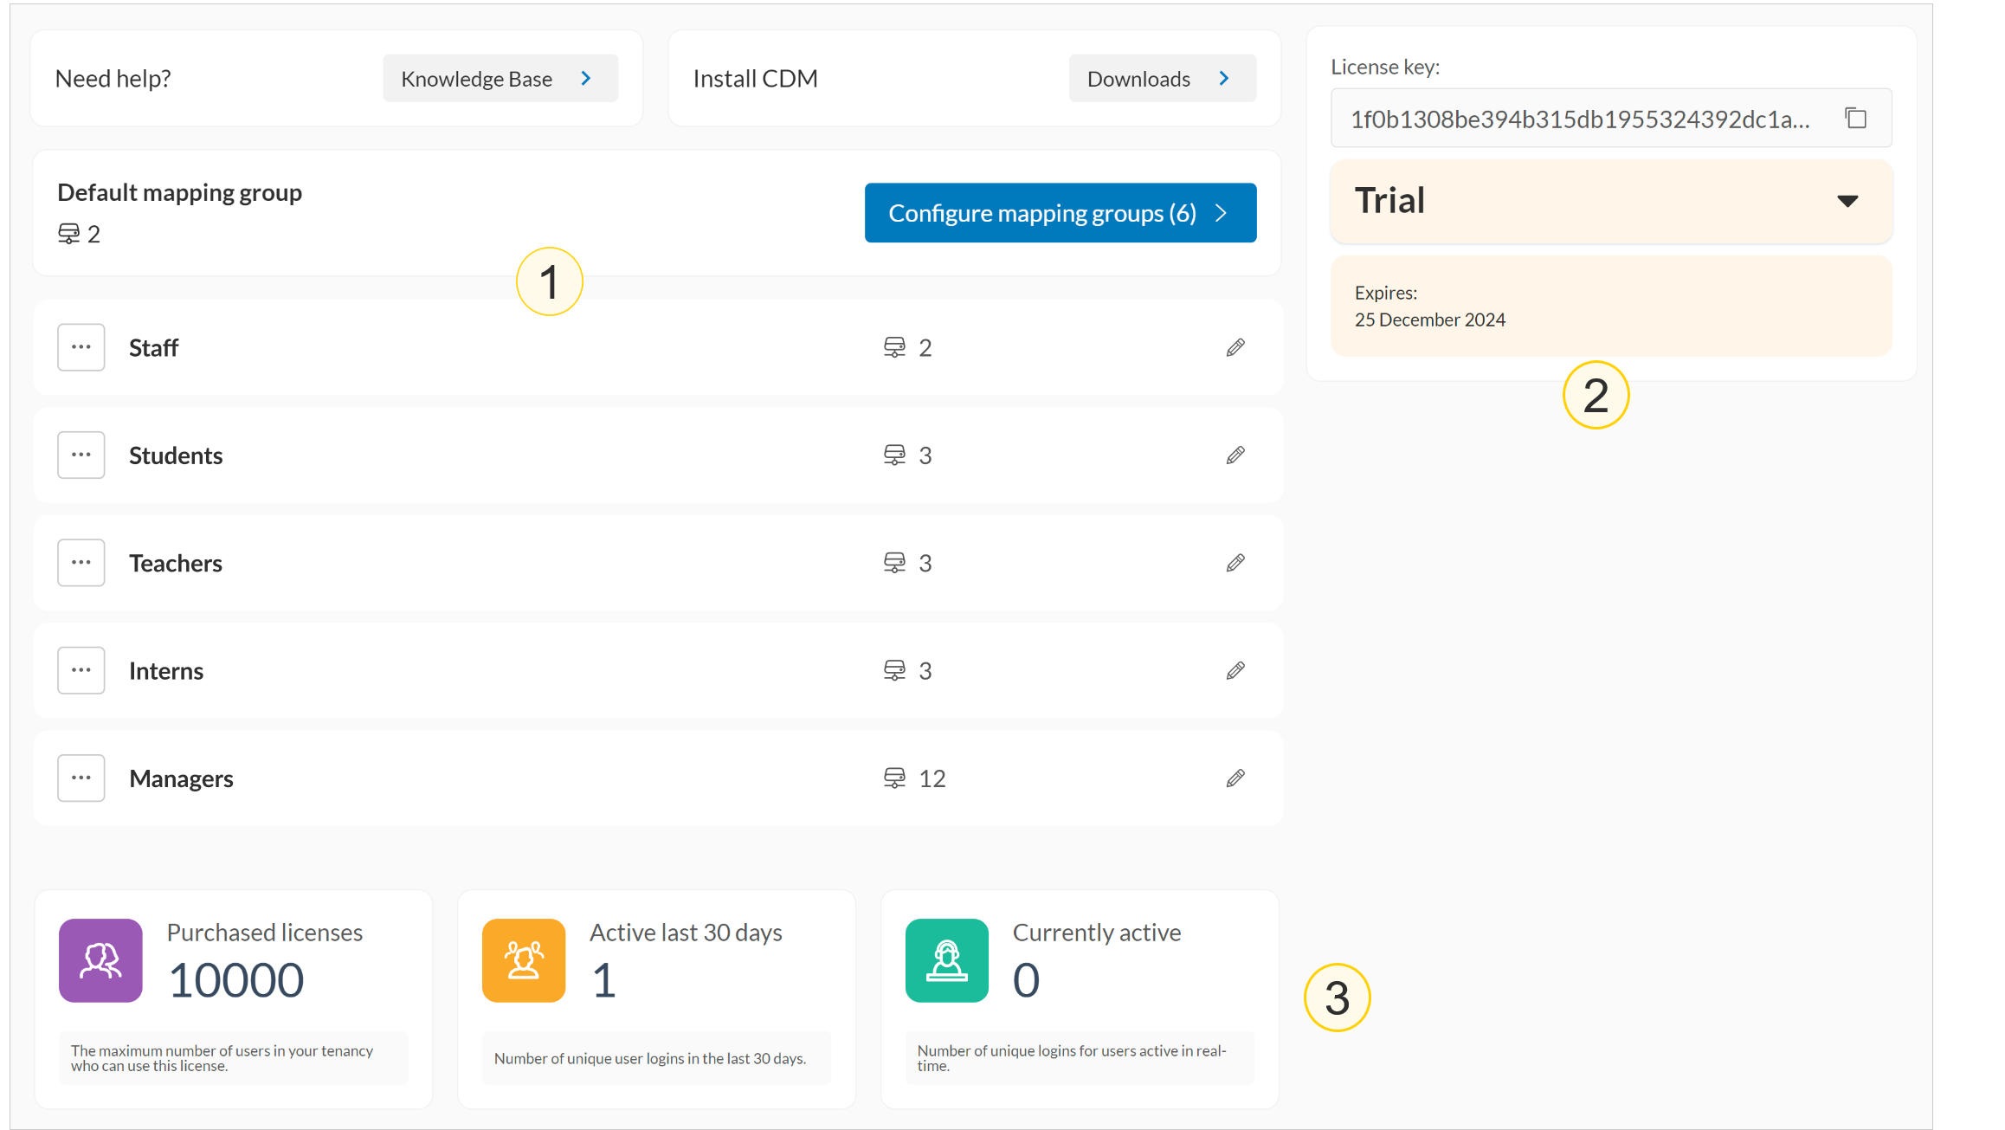Edit the Managers mapping group
This screenshot has height=1130, width=2005.
pos(1235,778)
